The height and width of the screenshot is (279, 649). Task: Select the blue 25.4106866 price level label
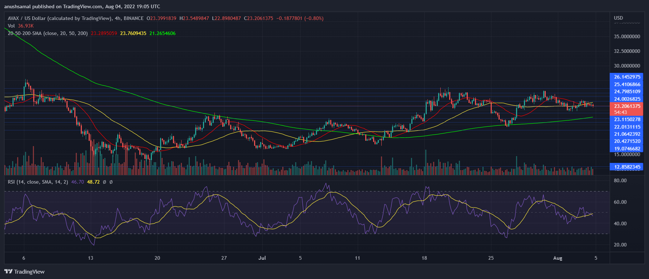[x=627, y=84]
